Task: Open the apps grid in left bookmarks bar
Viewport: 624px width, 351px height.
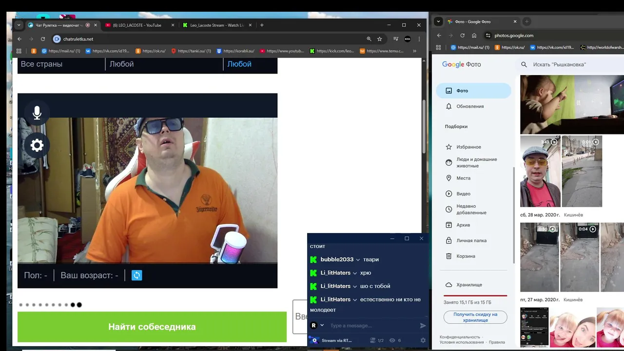Action: point(19,51)
